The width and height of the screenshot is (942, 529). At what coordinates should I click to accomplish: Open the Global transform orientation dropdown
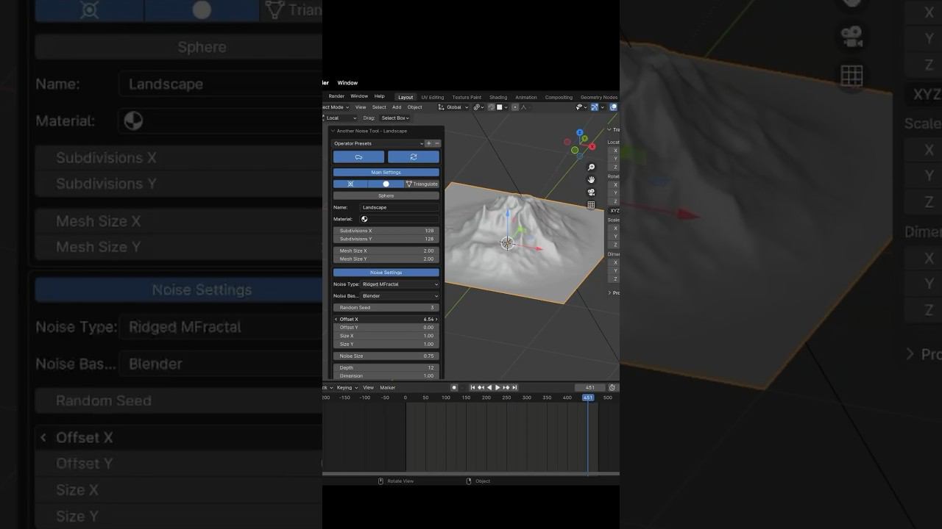(x=453, y=107)
